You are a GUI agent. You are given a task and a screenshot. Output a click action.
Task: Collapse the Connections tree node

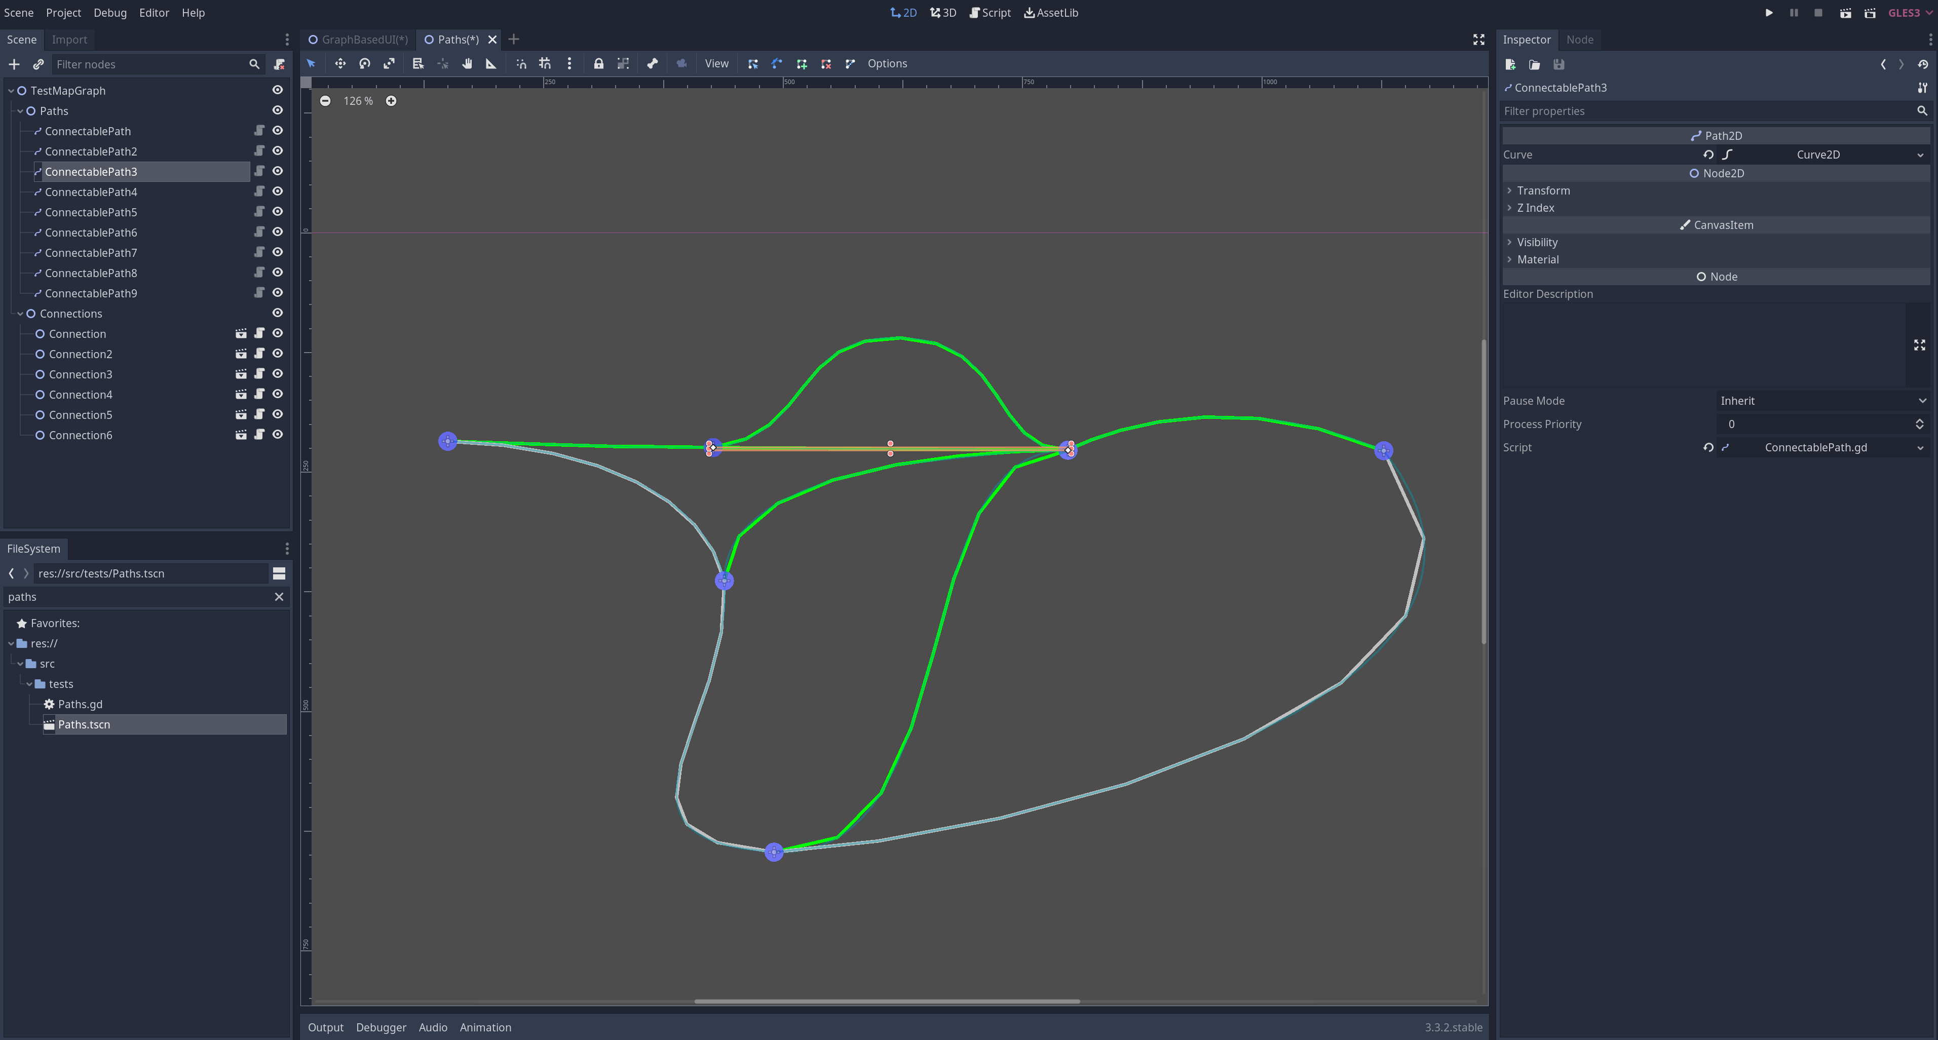[x=20, y=314]
